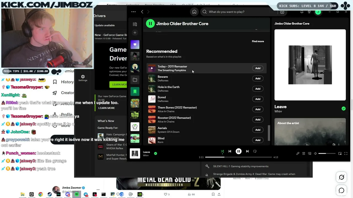The height and width of the screenshot is (198, 353).
Task: Open the large album cover in Now Playing panel
Action: [310, 65]
